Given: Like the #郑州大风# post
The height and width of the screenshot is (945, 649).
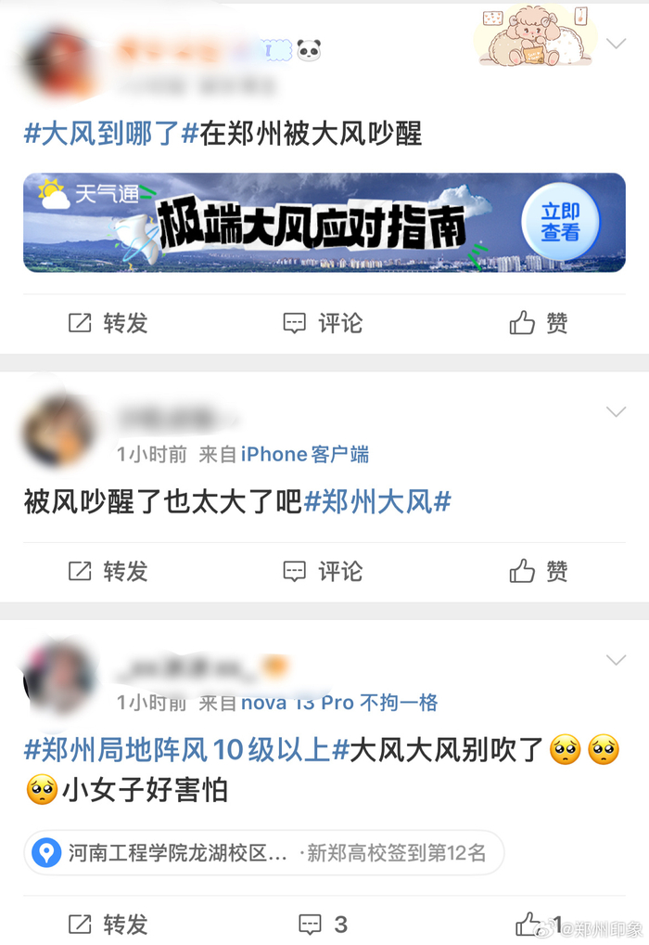Looking at the screenshot, I should (x=539, y=571).
